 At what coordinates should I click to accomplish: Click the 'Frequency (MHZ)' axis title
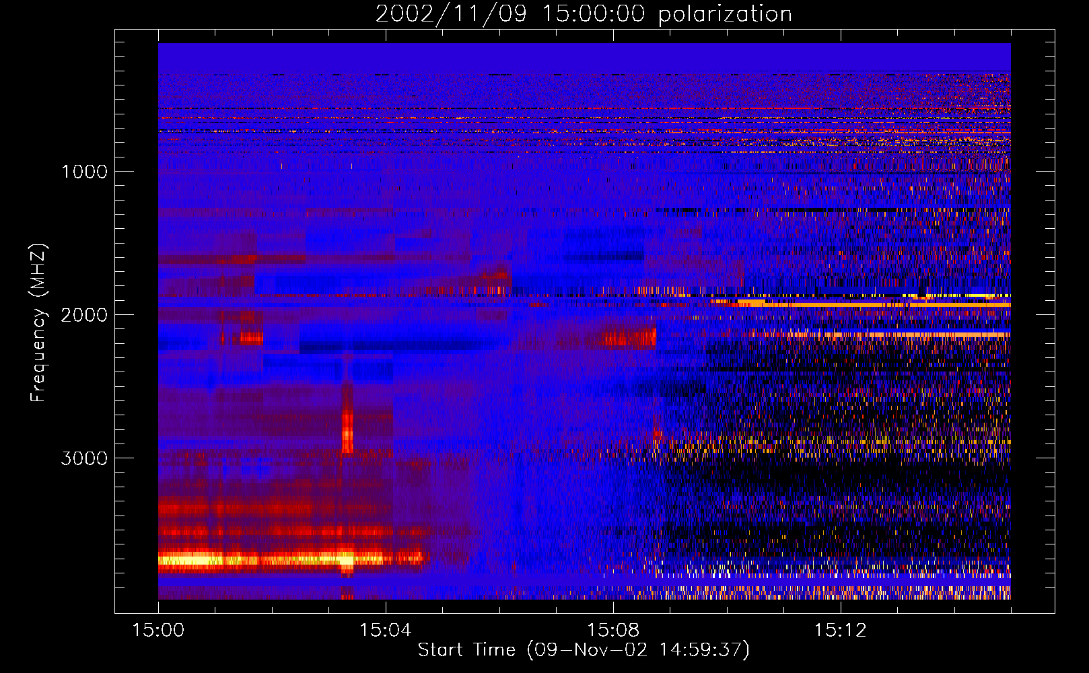click(x=38, y=323)
